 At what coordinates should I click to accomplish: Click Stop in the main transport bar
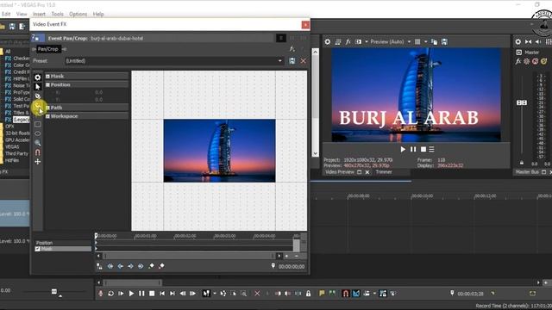click(152, 294)
